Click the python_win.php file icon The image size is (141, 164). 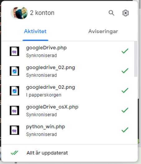[15, 130]
